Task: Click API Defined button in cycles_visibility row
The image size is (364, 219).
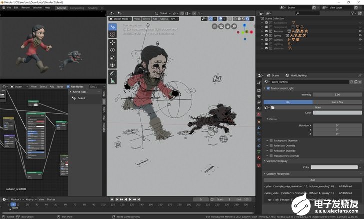Action: [345, 193]
